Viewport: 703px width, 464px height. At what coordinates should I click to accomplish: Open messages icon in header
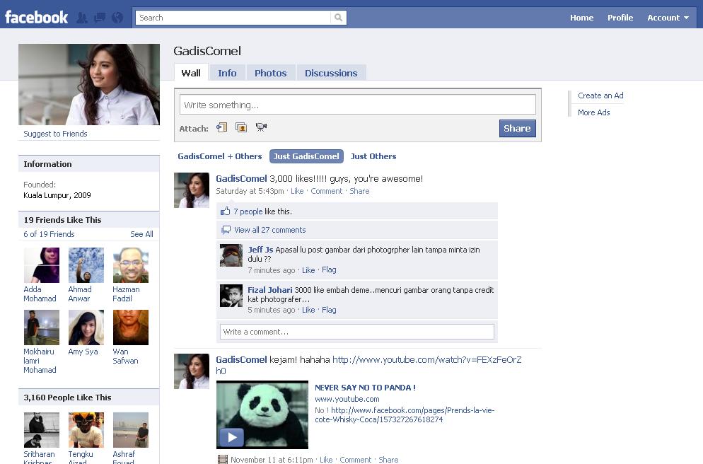[100, 18]
